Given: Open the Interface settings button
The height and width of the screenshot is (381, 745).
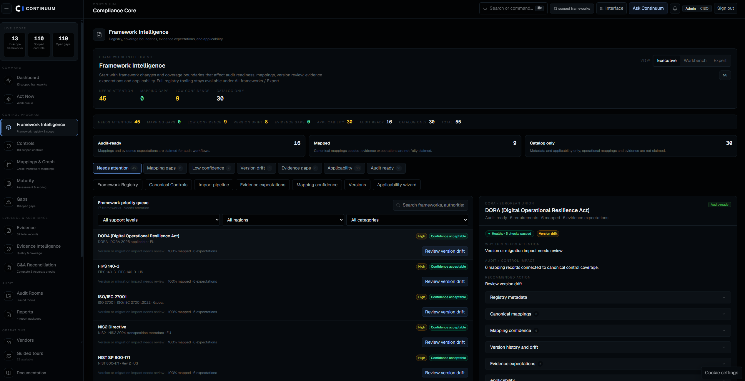Looking at the screenshot, I should coord(611,9).
